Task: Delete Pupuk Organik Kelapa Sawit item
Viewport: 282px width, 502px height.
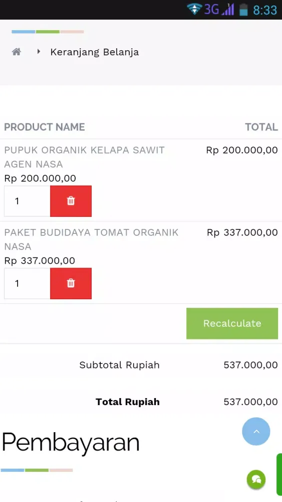Action: pos(71,201)
